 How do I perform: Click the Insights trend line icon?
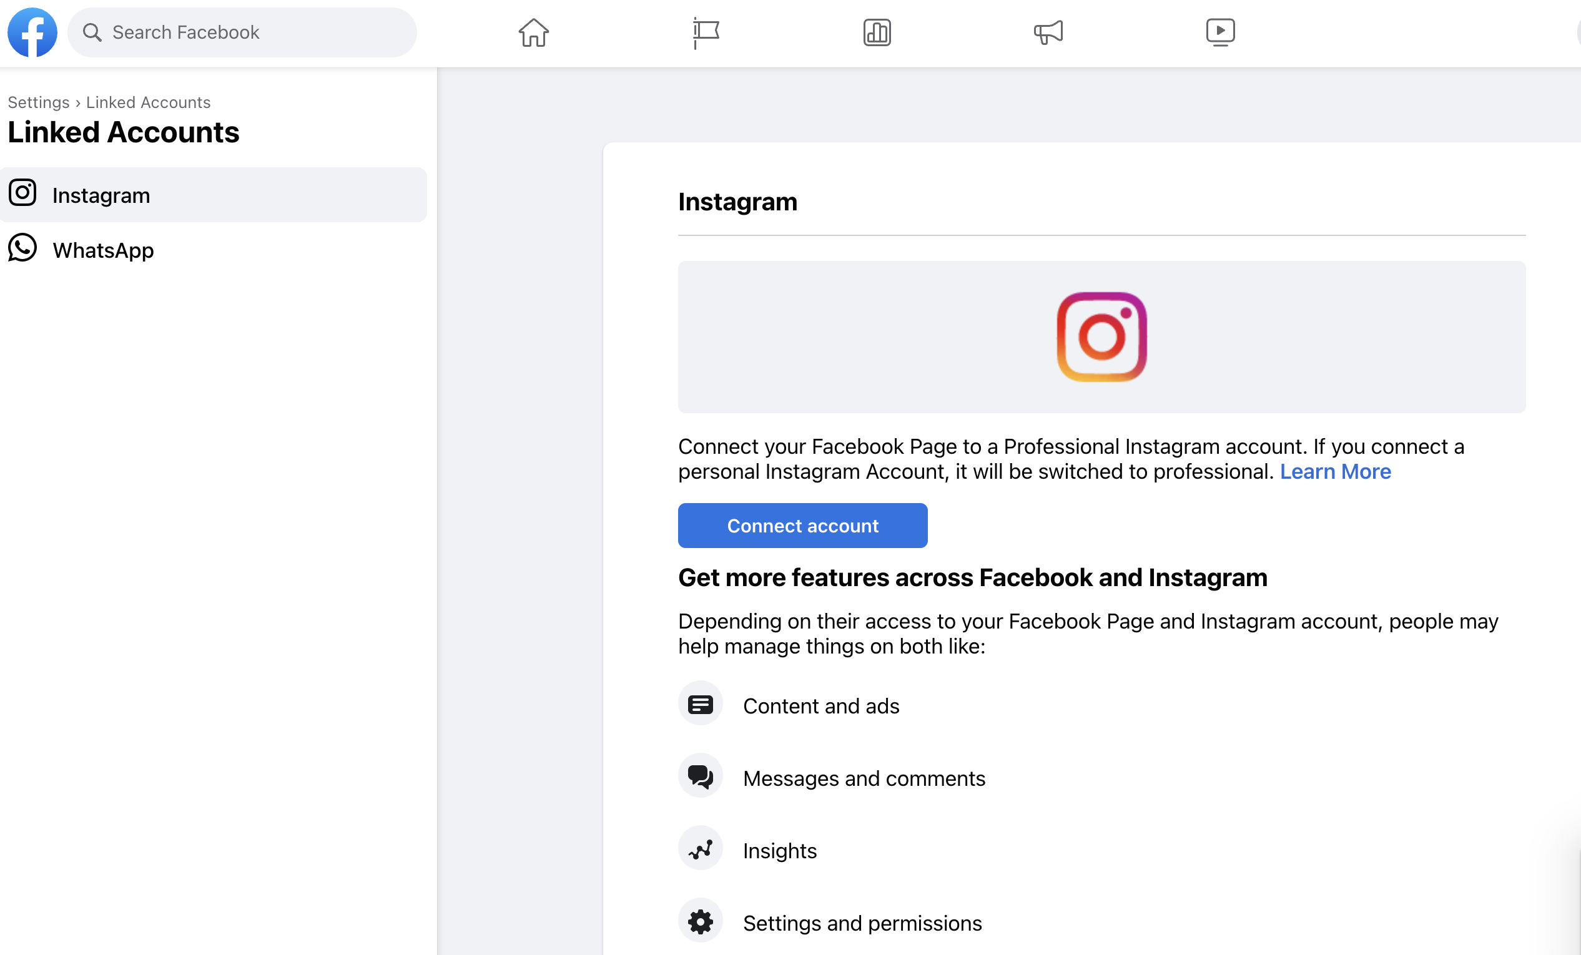tap(700, 850)
